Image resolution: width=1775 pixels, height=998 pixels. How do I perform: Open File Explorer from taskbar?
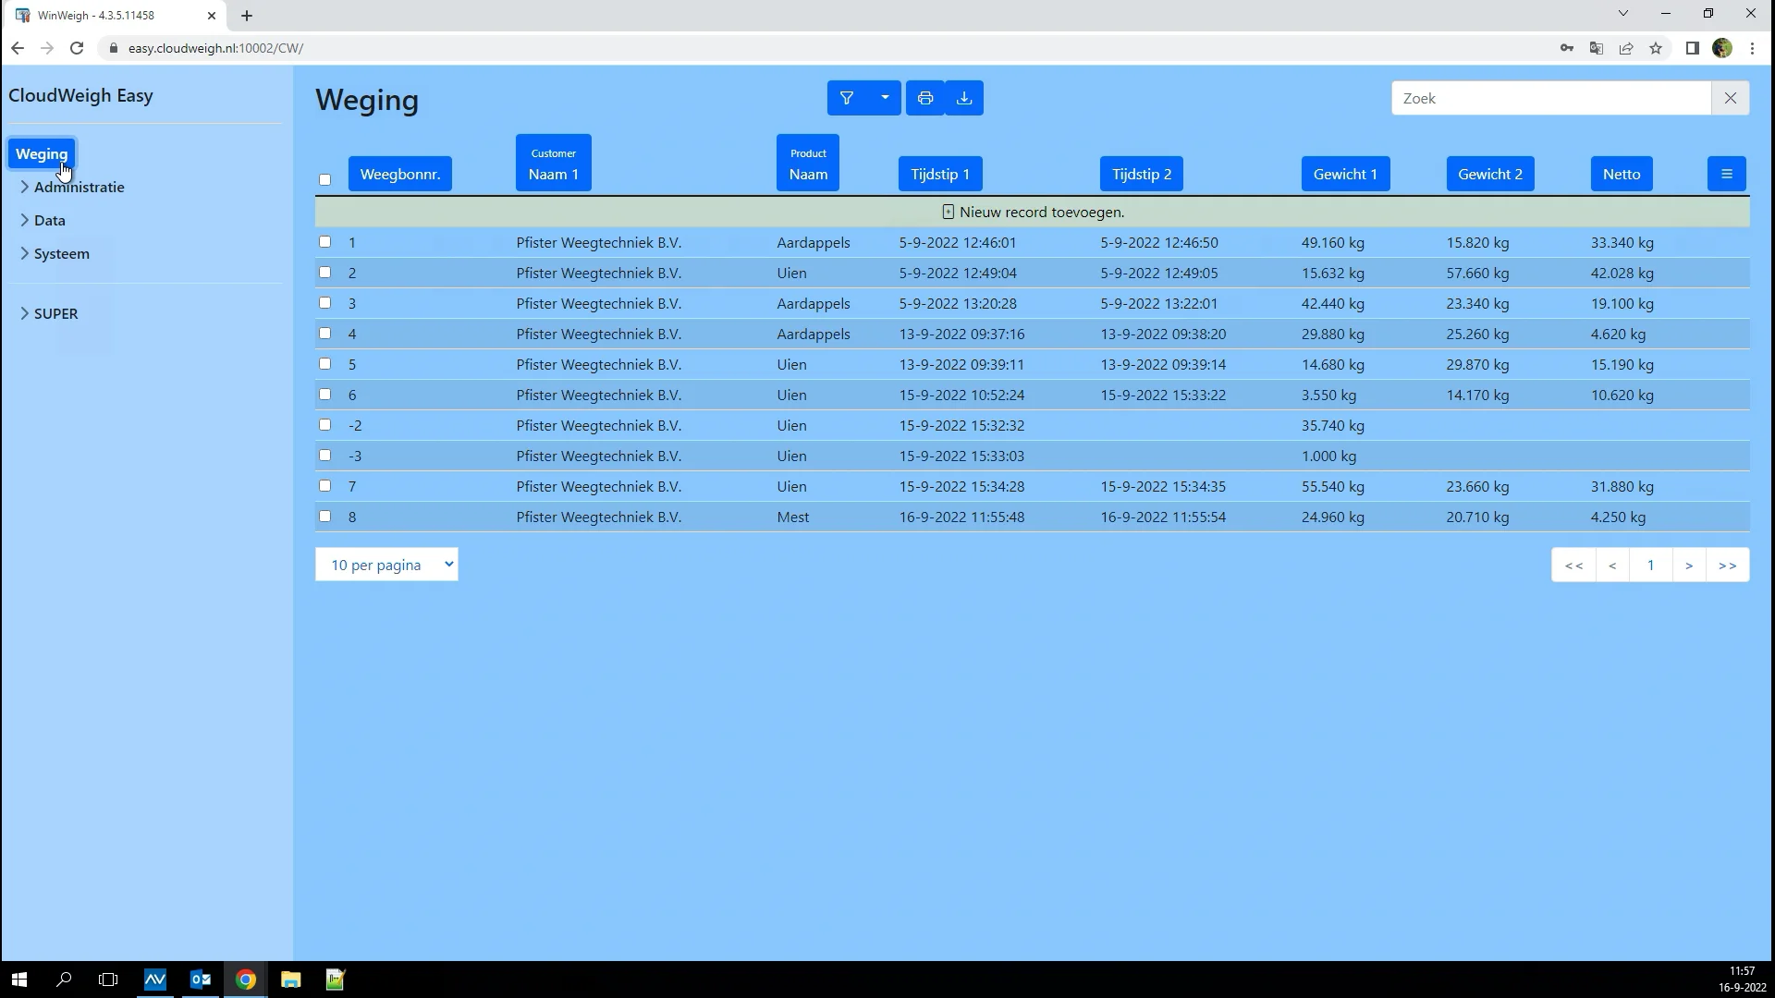290,980
